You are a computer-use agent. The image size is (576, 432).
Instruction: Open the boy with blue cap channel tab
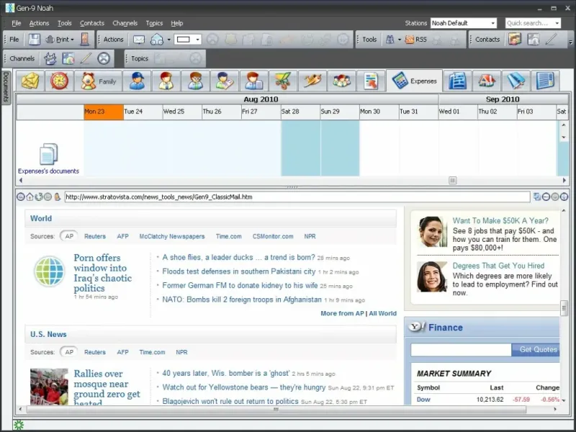(137, 81)
